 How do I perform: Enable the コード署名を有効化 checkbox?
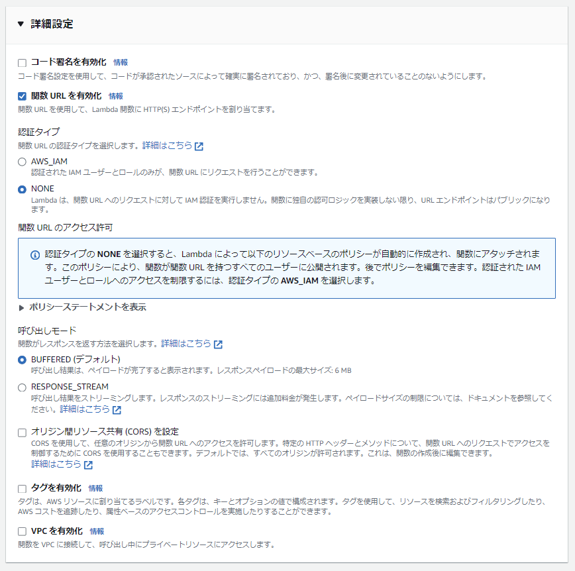23,63
